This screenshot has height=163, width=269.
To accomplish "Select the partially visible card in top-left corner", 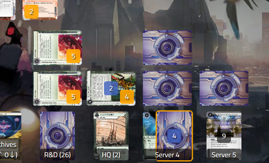I will [x=7, y=10].
